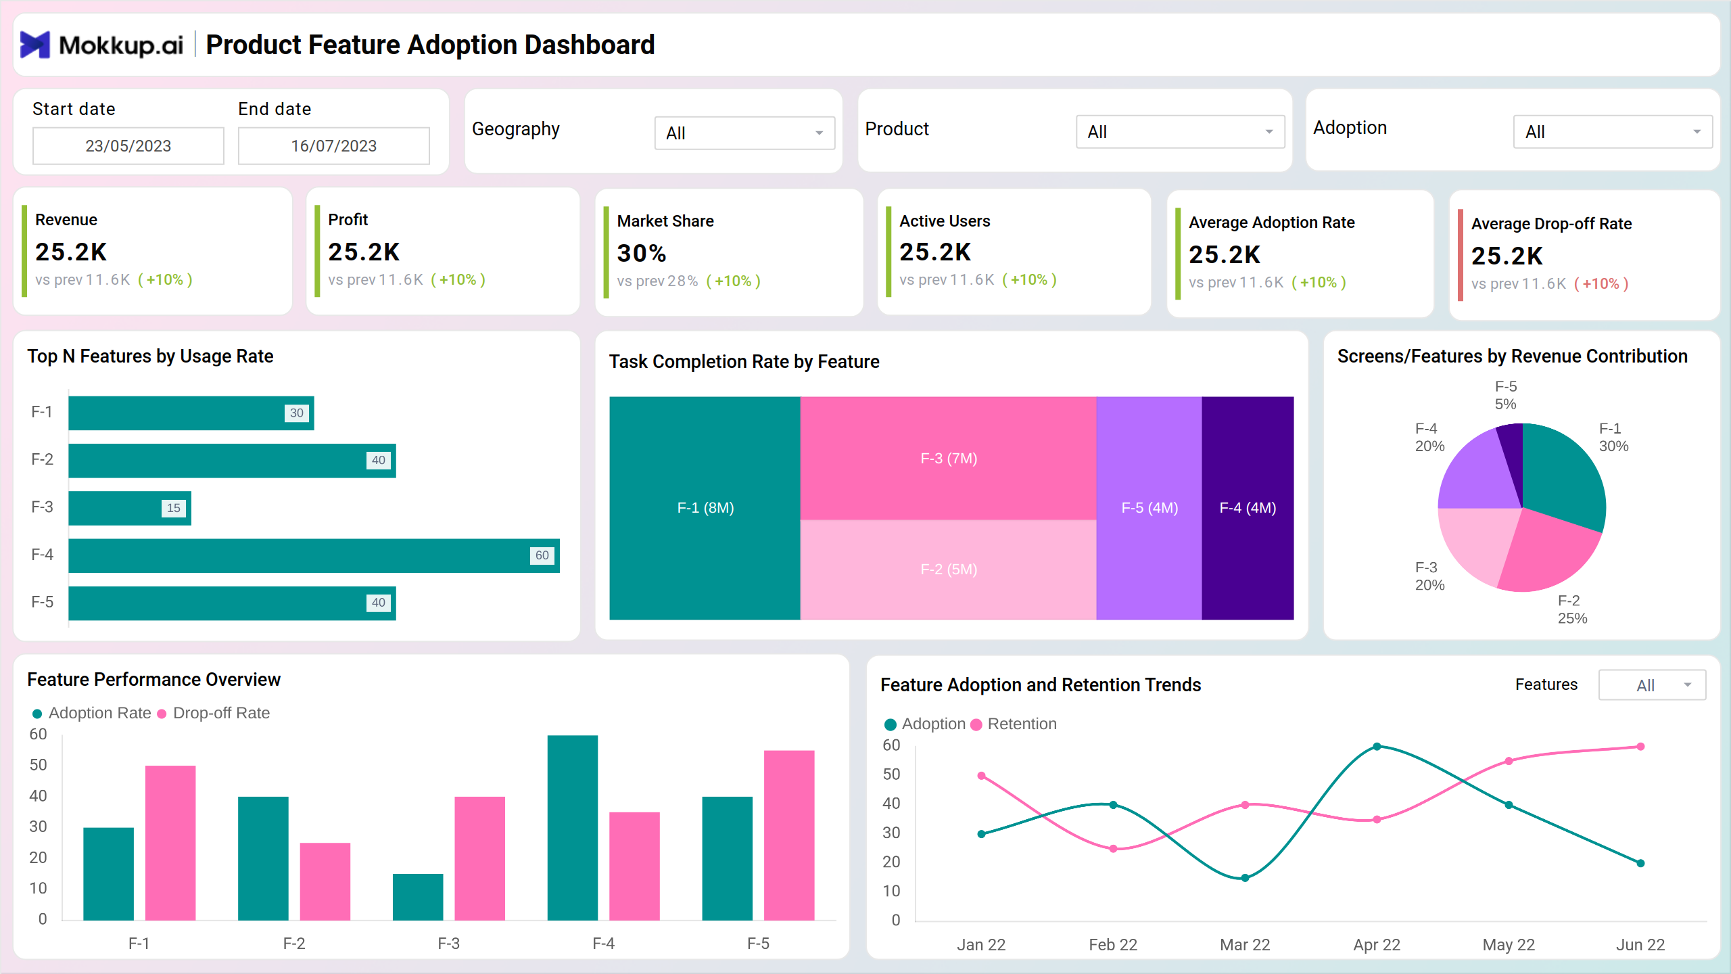This screenshot has width=1731, height=974.
Task: Click Screens/Features by Revenue Contribution title
Action: coord(1513,356)
